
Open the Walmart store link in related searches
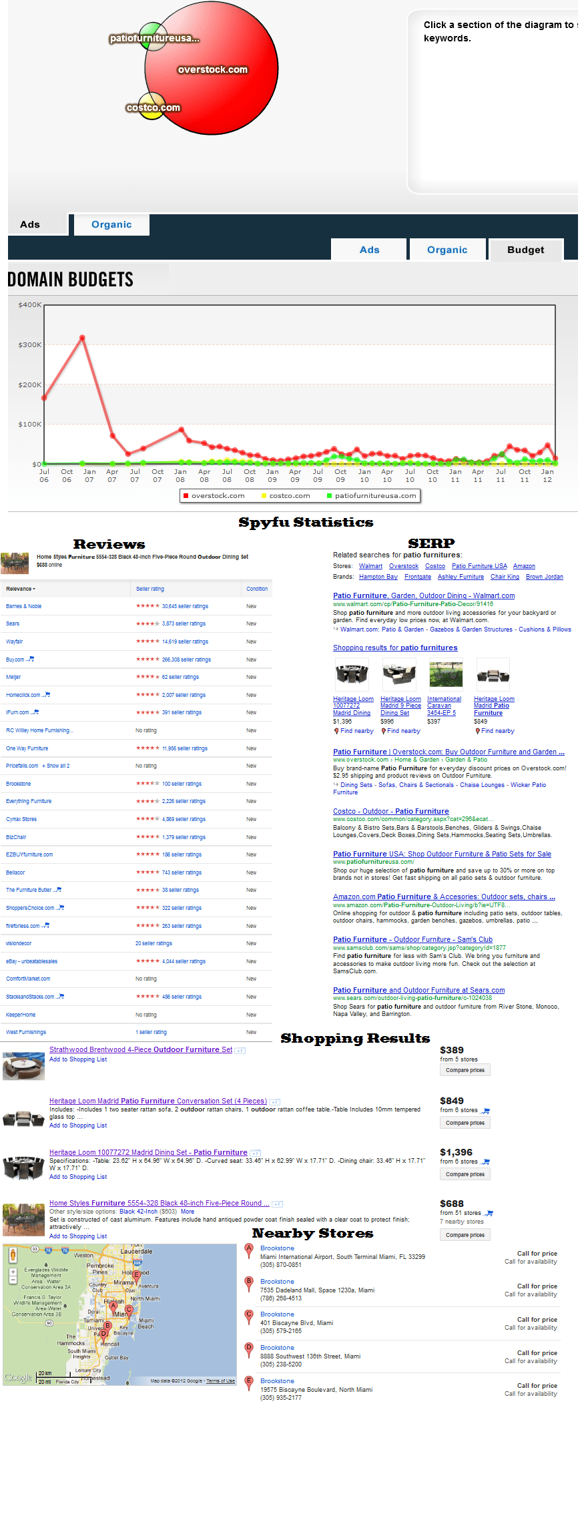(370, 566)
